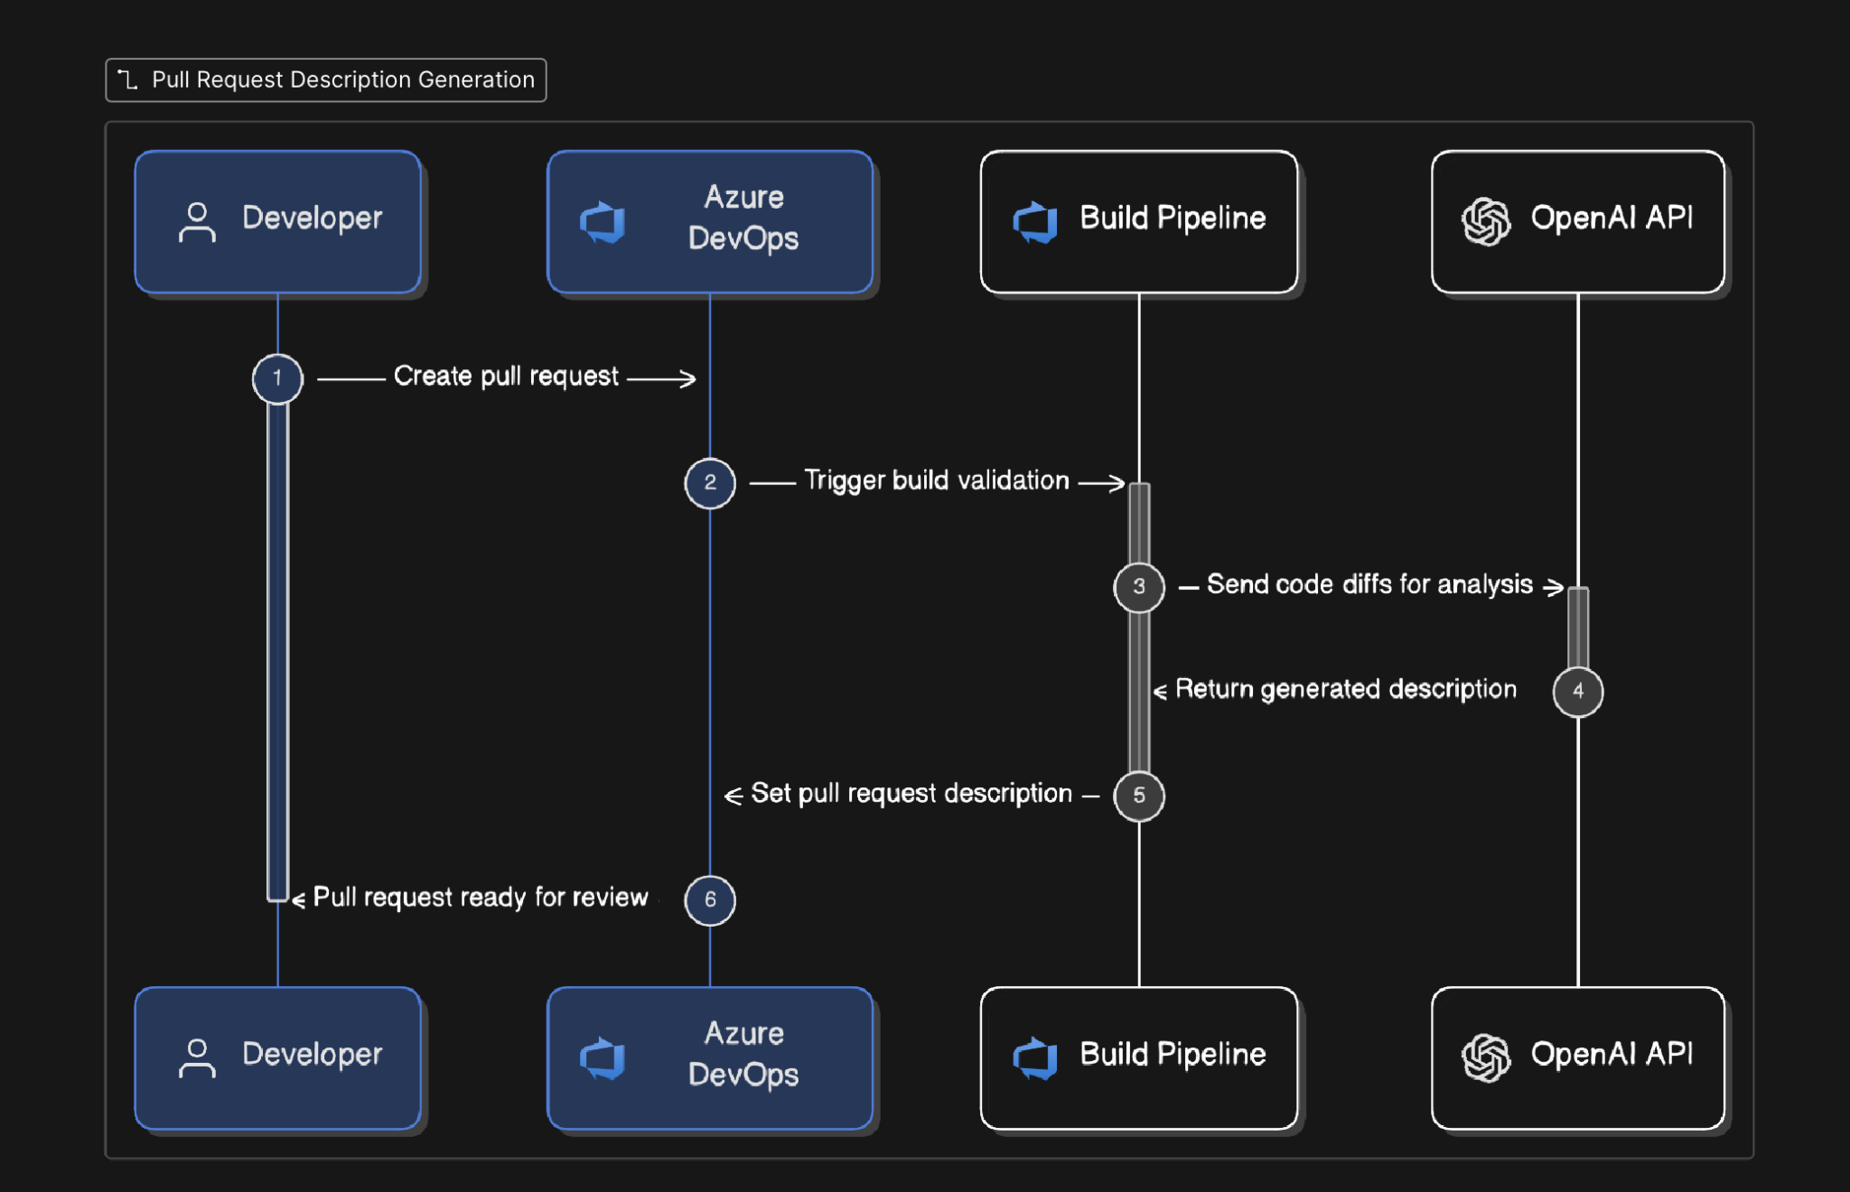
Task: Click step marker 4 on OpenAI API lifeline
Action: pyautogui.click(x=1578, y=692)
